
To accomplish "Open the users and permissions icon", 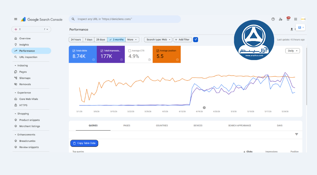I will pyautogui.click(x=280, y=19).
